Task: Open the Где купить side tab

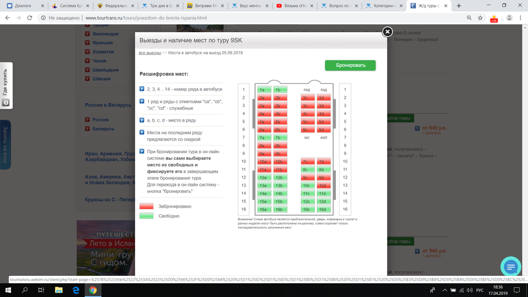Action: click(6, 88)
